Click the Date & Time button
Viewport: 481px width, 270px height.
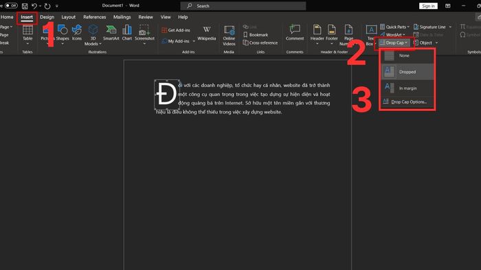coord(429,35)
